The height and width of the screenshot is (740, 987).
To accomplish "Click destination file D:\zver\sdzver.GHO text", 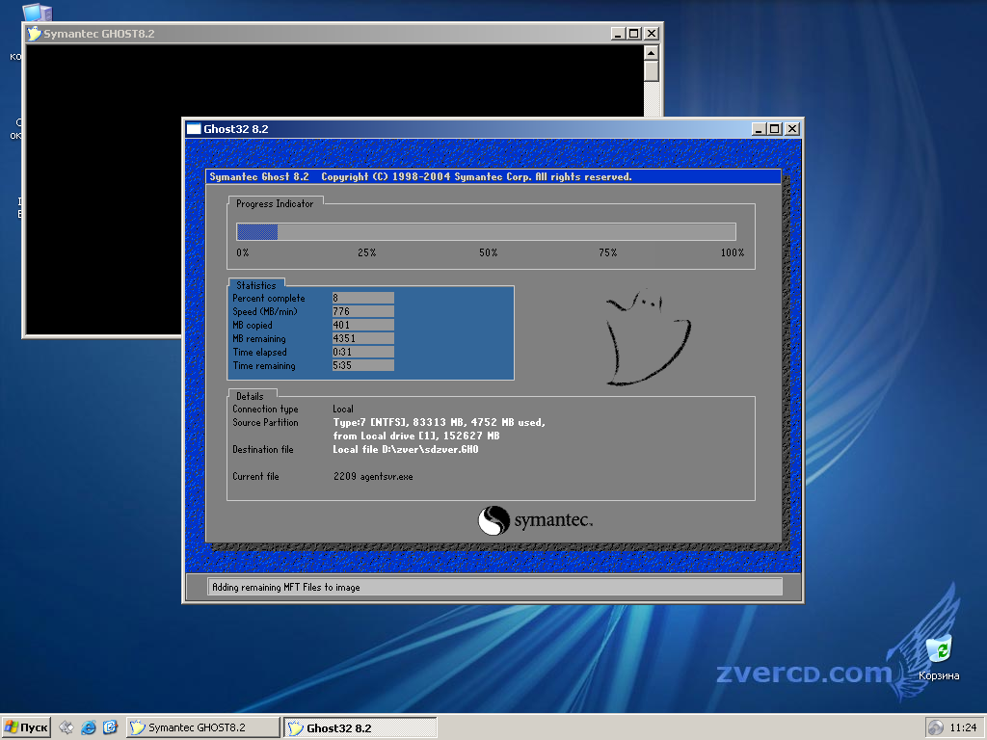I will [x=406, y=449].
